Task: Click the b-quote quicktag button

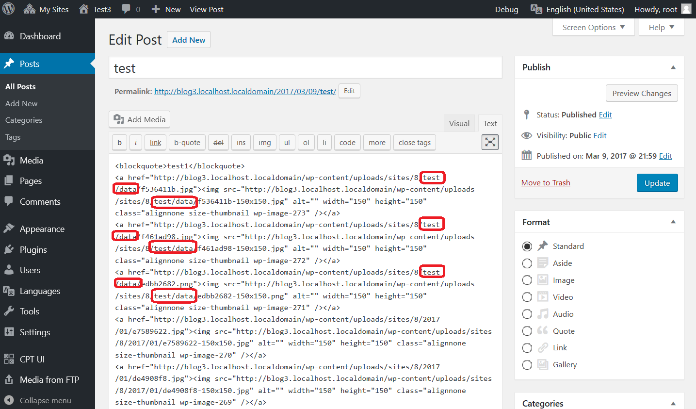Action: 187,142
